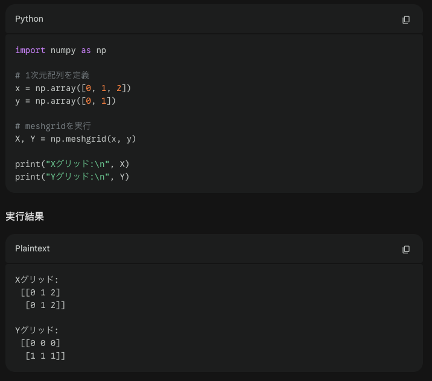Click the [[0 0 0] output row
This screenshot has height=381, width=432.
(40, 343)
